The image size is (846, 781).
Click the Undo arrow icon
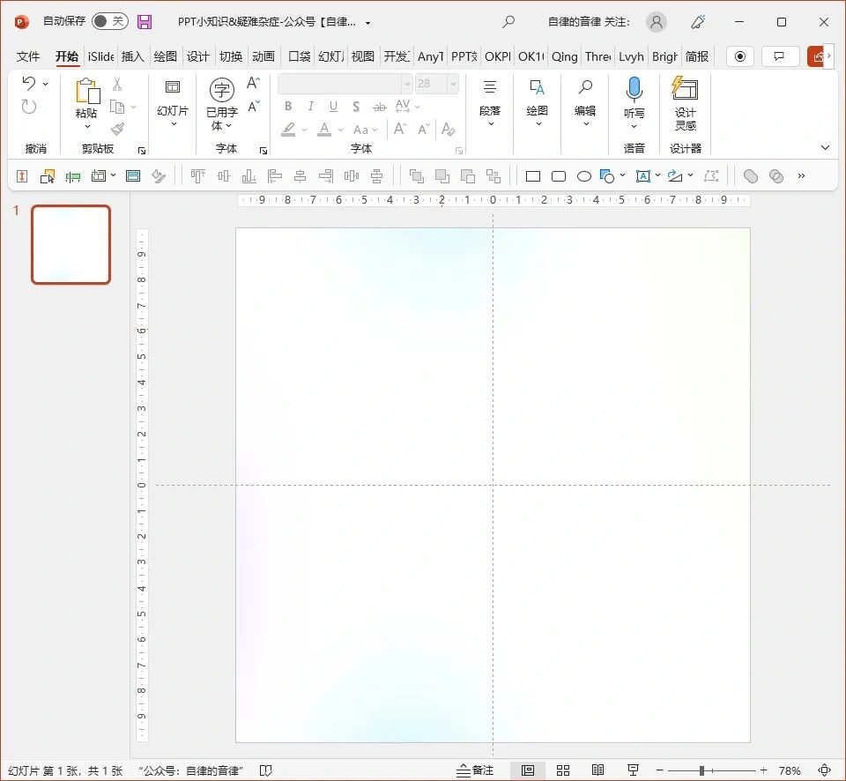29,84
